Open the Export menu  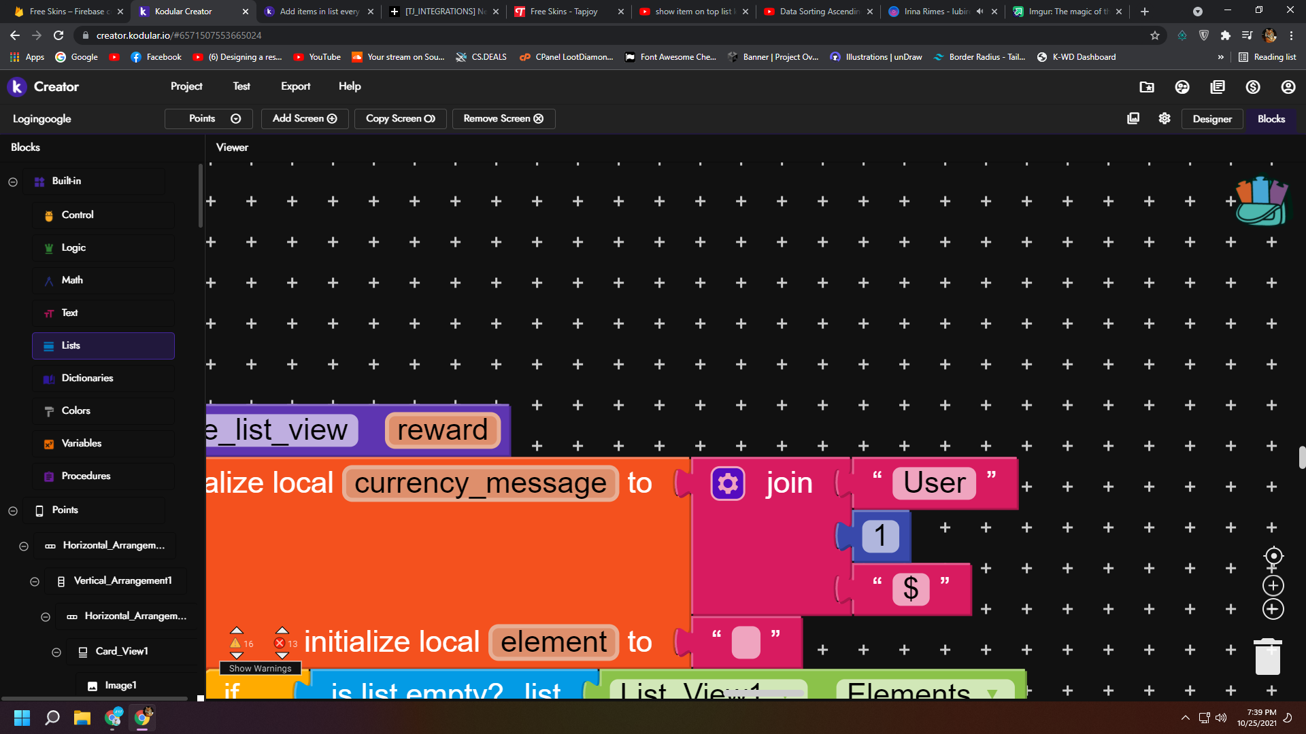(295, 86)
